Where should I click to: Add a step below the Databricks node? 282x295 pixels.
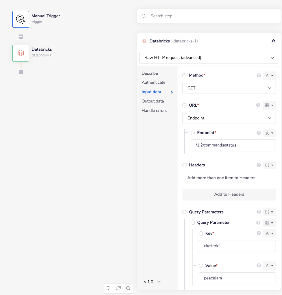pyautogui.click(x=21, y=72)
